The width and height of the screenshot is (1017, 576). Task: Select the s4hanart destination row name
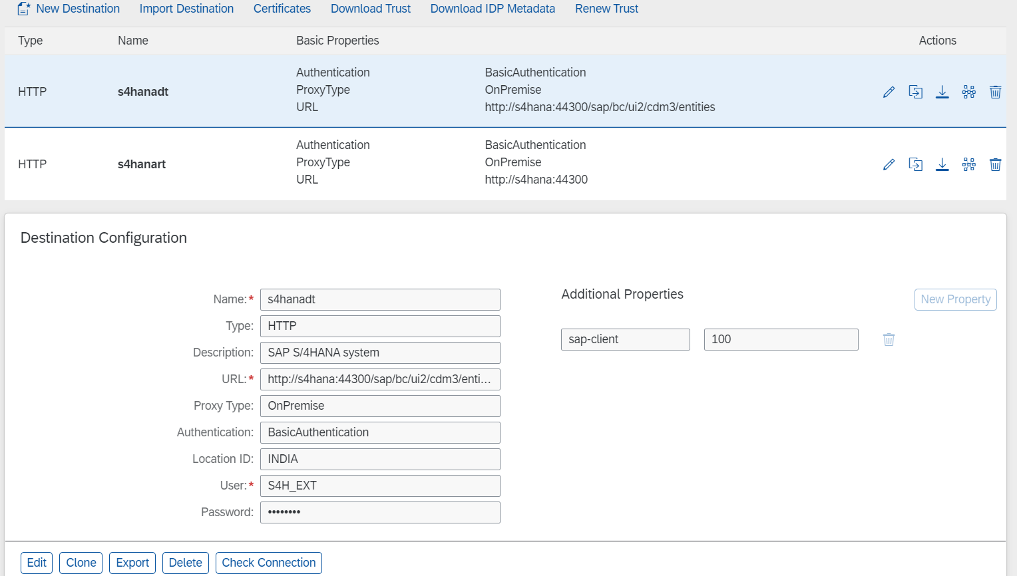(x=142, y=164)
